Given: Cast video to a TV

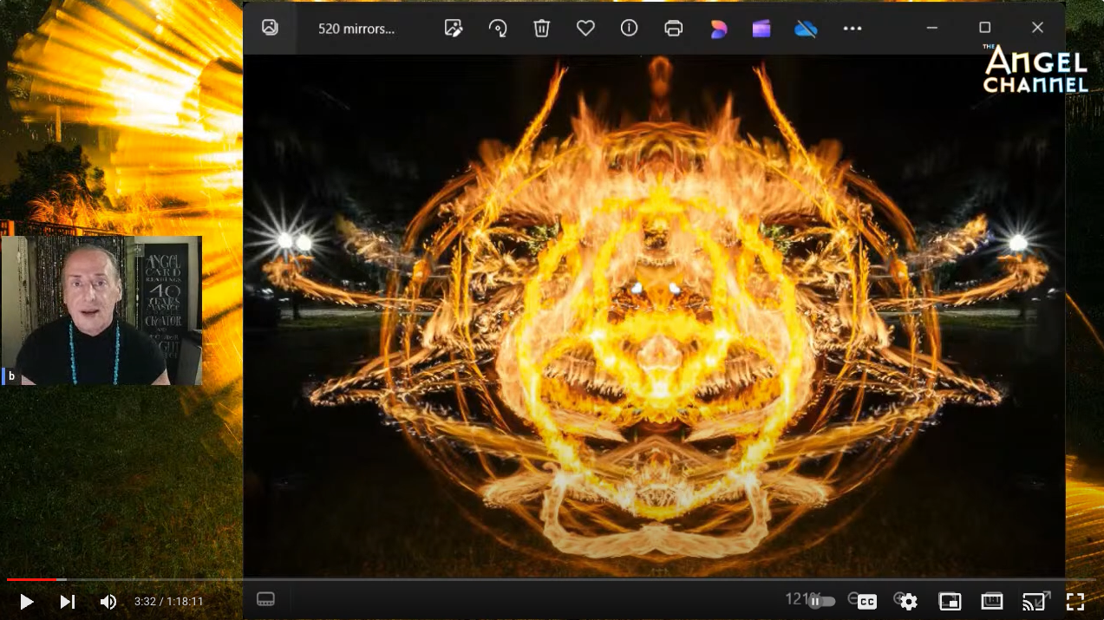Looking at the screenshot, I should point(1033,602).
